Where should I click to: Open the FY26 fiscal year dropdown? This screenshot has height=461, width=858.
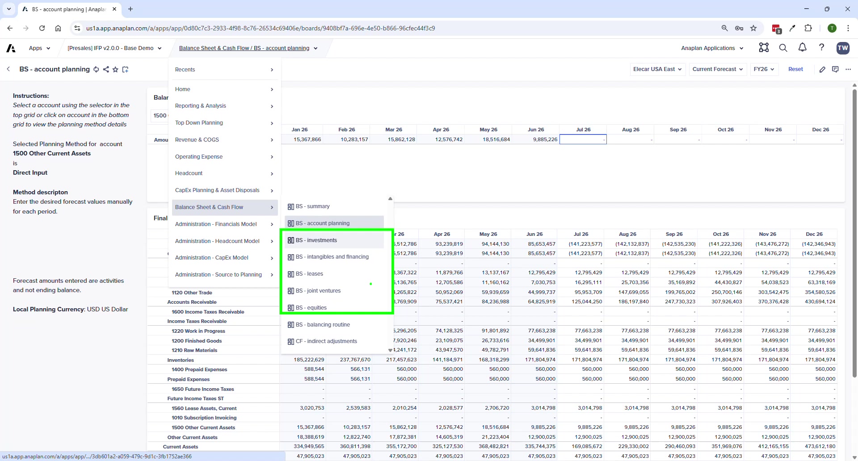coord(764,69)
